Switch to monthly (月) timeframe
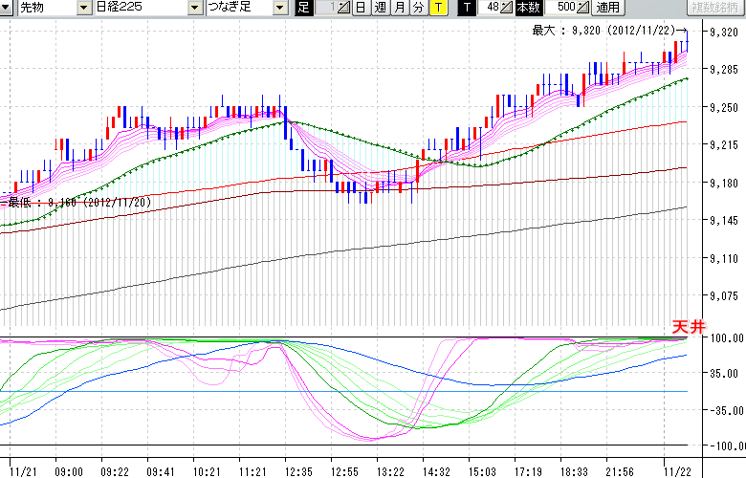746x478 pixels. coord(399,8)
